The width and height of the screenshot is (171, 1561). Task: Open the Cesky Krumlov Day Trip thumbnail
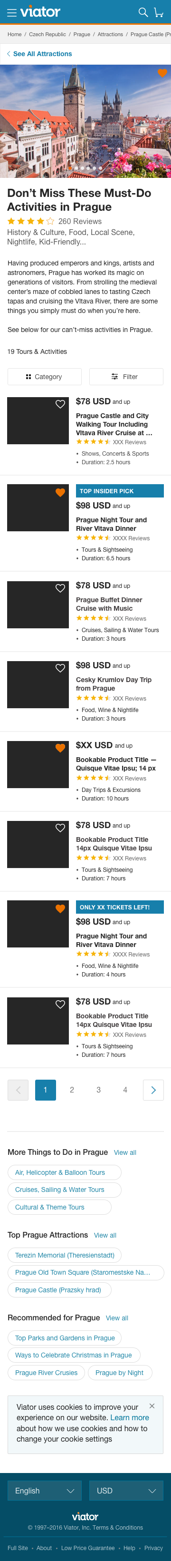click(x=38, y=685)
